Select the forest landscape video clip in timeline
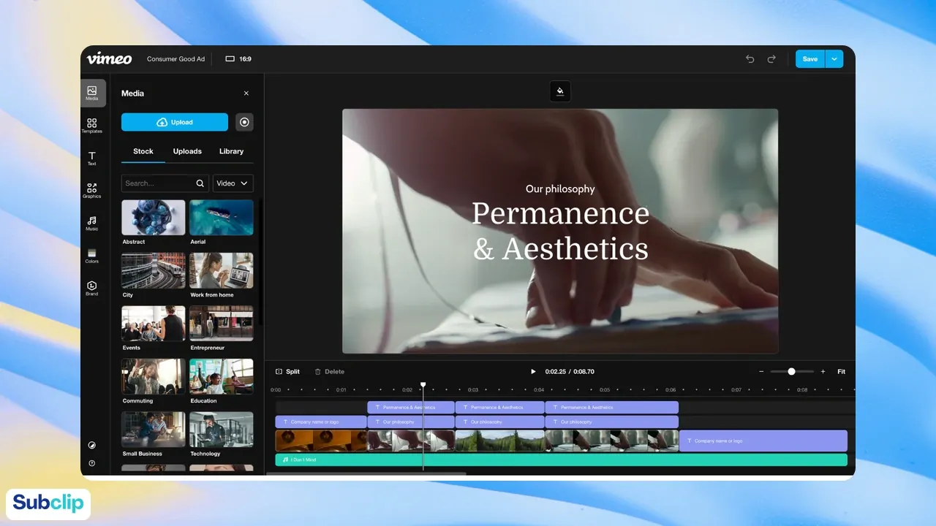 pyautogui.click(x=500, y=441)
